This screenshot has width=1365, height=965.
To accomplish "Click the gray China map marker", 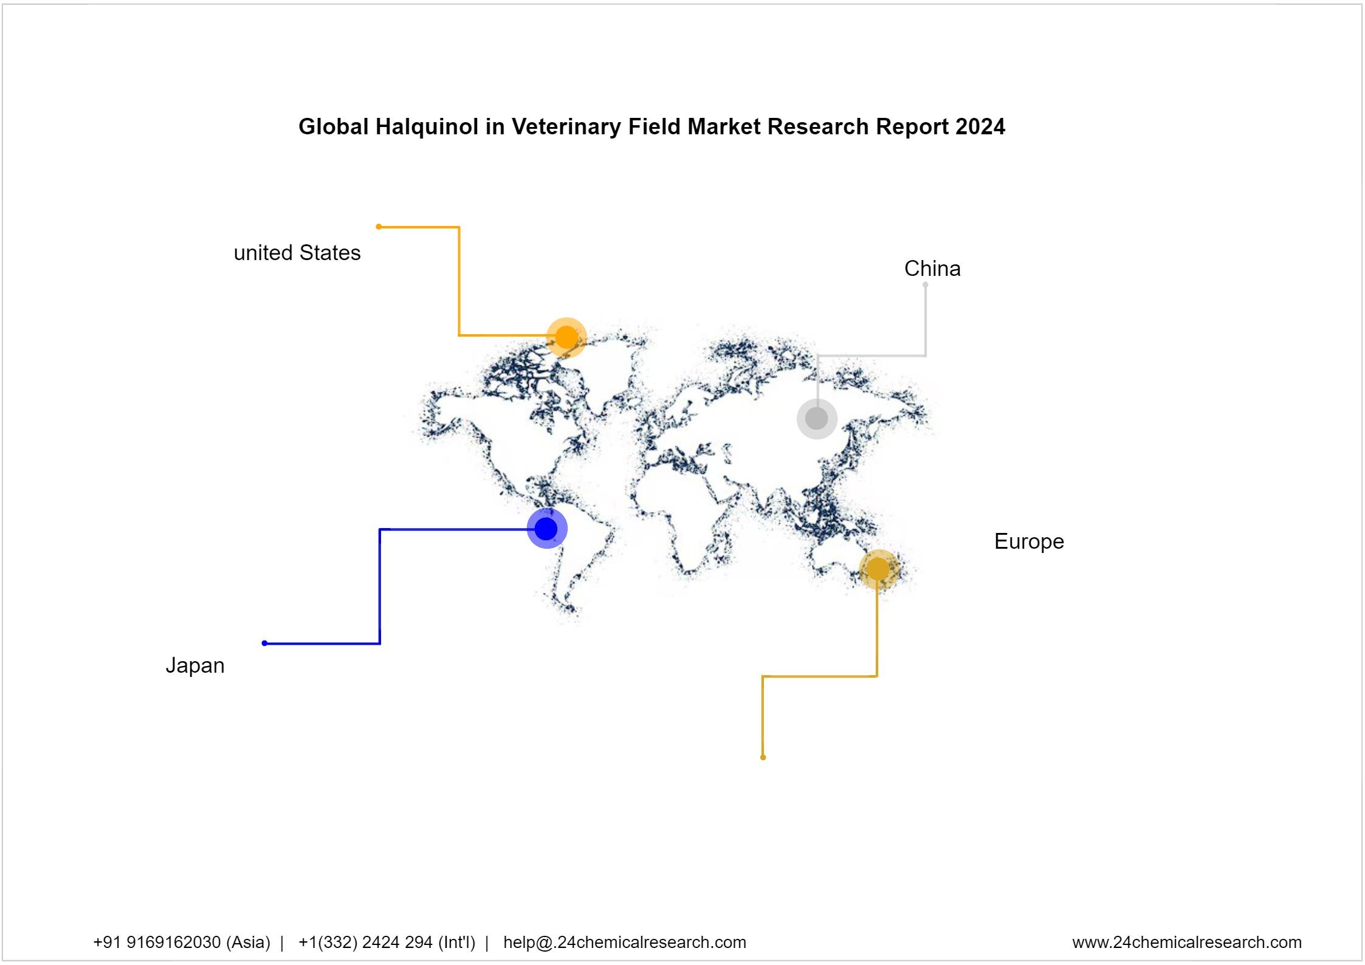I will pyautogui.click(x=817, y=418).
